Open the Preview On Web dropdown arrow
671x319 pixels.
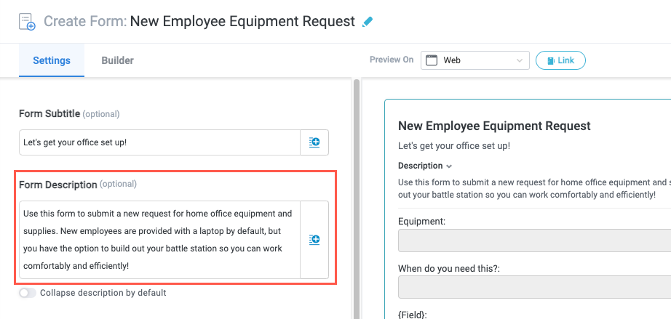point(520,60)
